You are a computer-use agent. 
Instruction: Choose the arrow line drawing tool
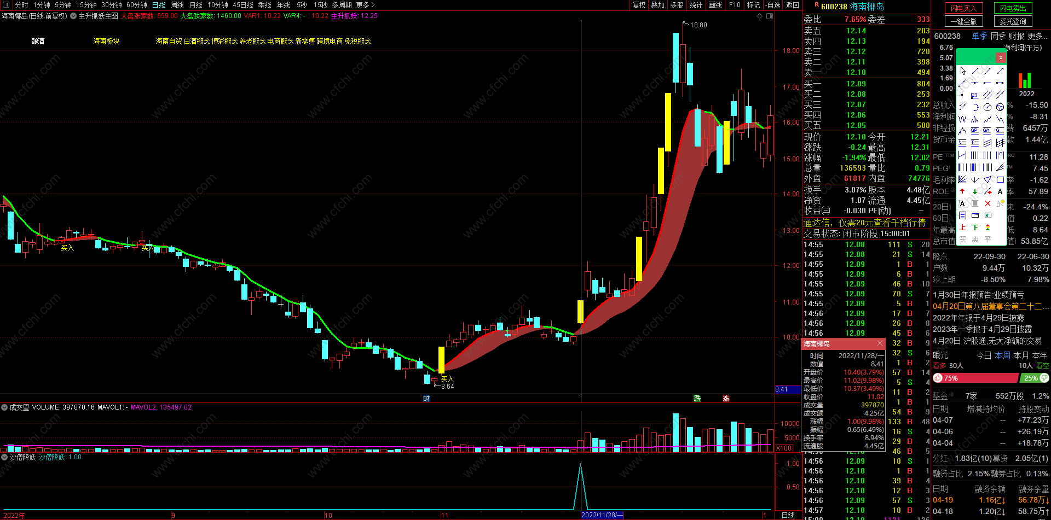click(1000, 71)
